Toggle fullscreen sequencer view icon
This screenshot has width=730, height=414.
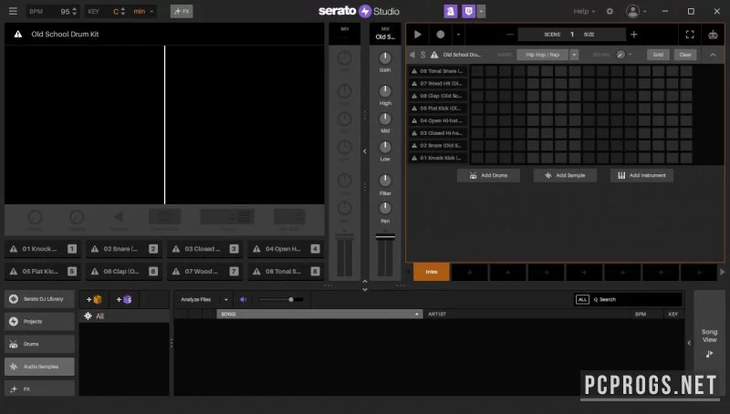pos(690,35)
